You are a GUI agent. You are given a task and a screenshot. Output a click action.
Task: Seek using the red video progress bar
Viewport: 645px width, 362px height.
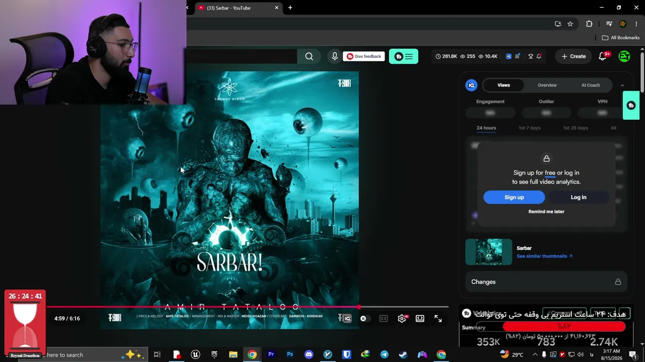pos(248,306)
